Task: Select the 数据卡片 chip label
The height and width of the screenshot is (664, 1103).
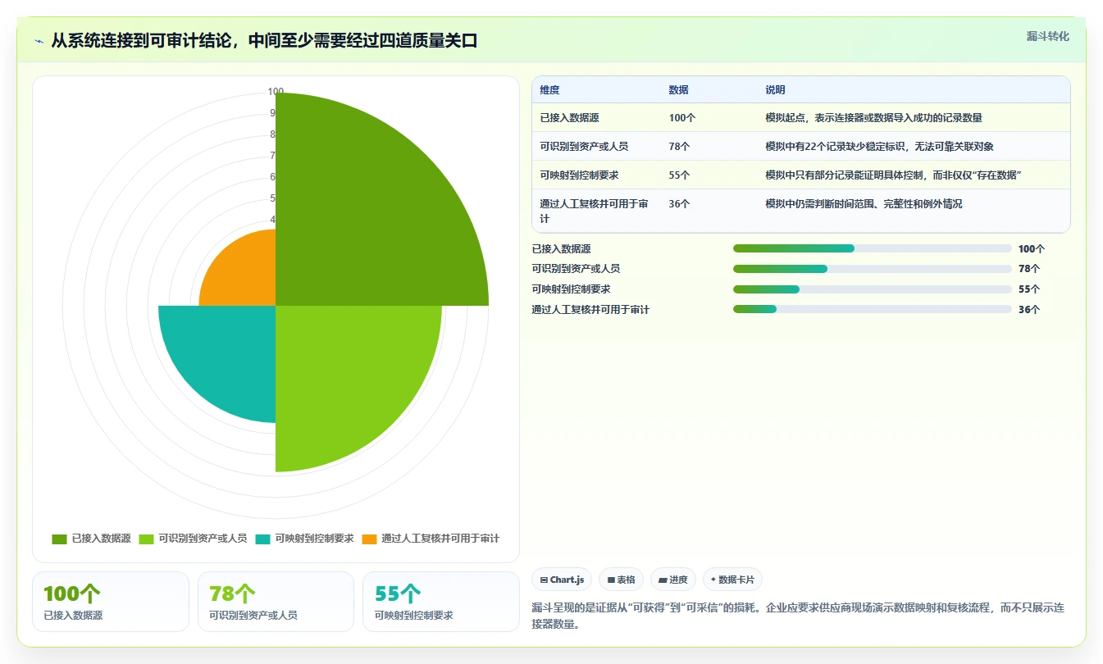Action: [736, 580]
